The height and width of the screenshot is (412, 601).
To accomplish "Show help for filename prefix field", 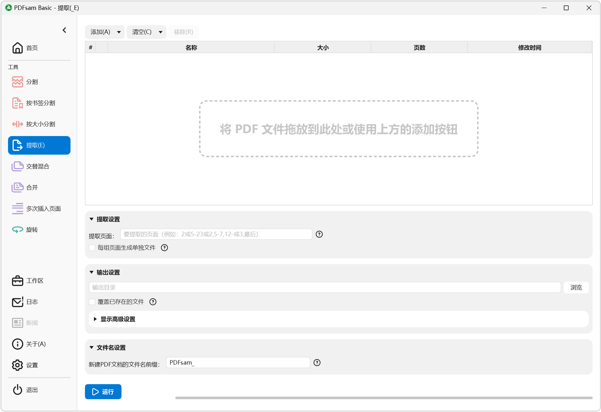I will pos(317,363).
